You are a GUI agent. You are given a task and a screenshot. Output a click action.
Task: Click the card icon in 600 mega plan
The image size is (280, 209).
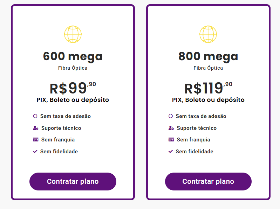click(x=35, y=140)
